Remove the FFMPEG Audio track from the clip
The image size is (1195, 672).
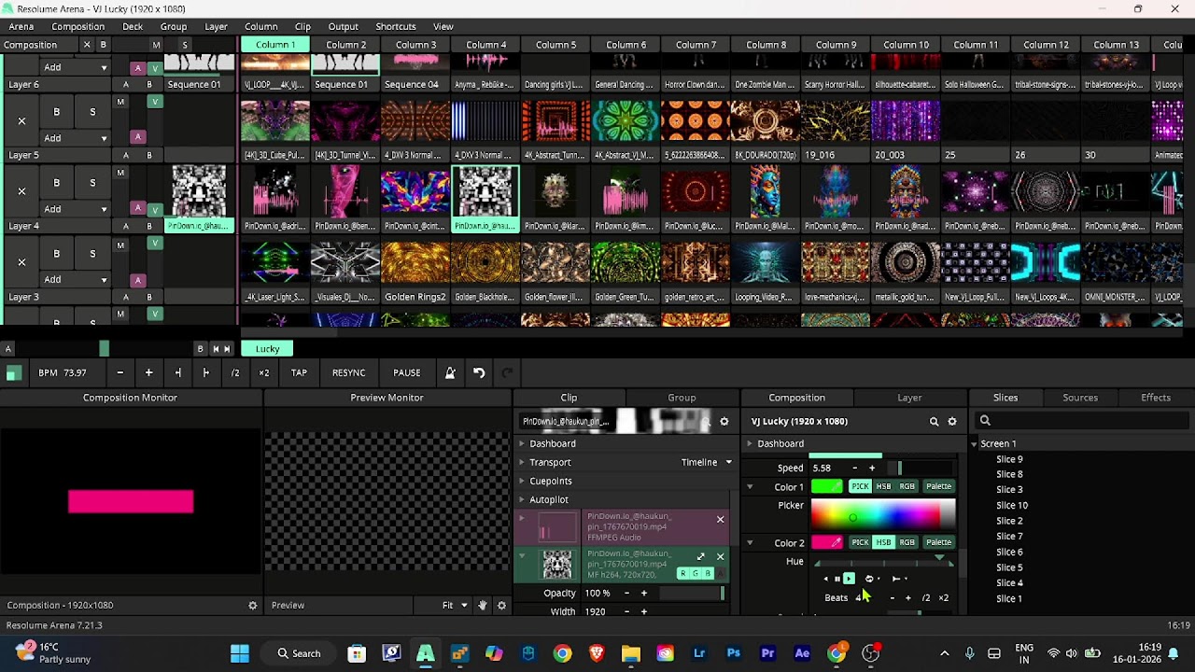[x=720, y=519]
